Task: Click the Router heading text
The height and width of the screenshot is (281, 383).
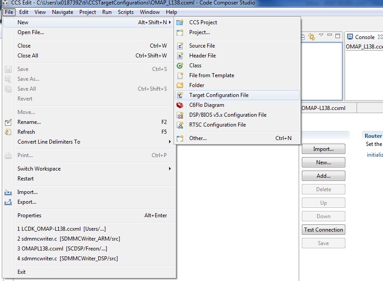Action: click(373, 136)
